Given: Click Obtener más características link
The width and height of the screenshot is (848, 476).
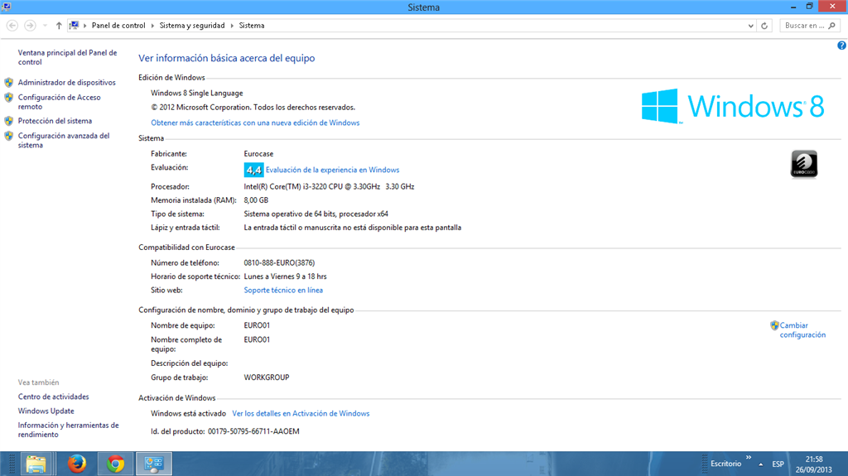Looking at the screenshot, I should pyautogui.click(x=255, y=123).
